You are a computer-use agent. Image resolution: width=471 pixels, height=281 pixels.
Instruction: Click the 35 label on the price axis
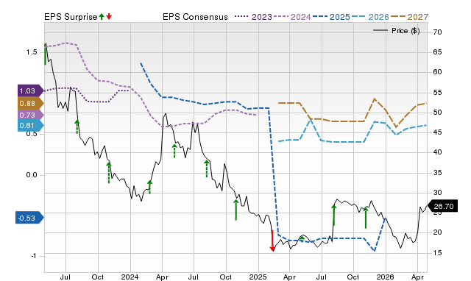[x=438, y=173]
